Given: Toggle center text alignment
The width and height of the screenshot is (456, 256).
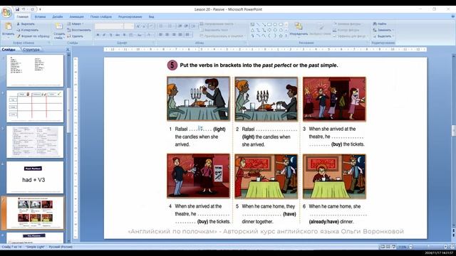Looking at the screenshot, I should click(x=167, y=35).
